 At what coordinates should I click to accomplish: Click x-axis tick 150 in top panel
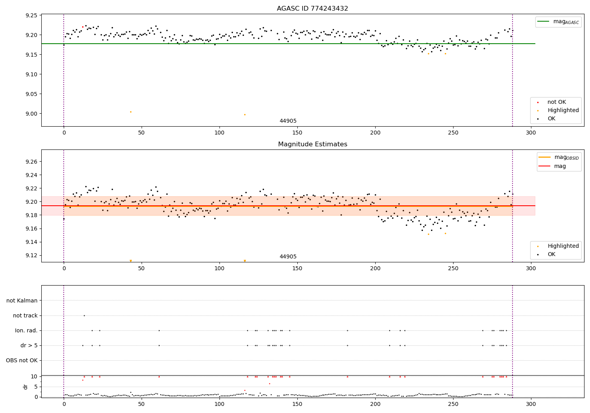point(297,133)
